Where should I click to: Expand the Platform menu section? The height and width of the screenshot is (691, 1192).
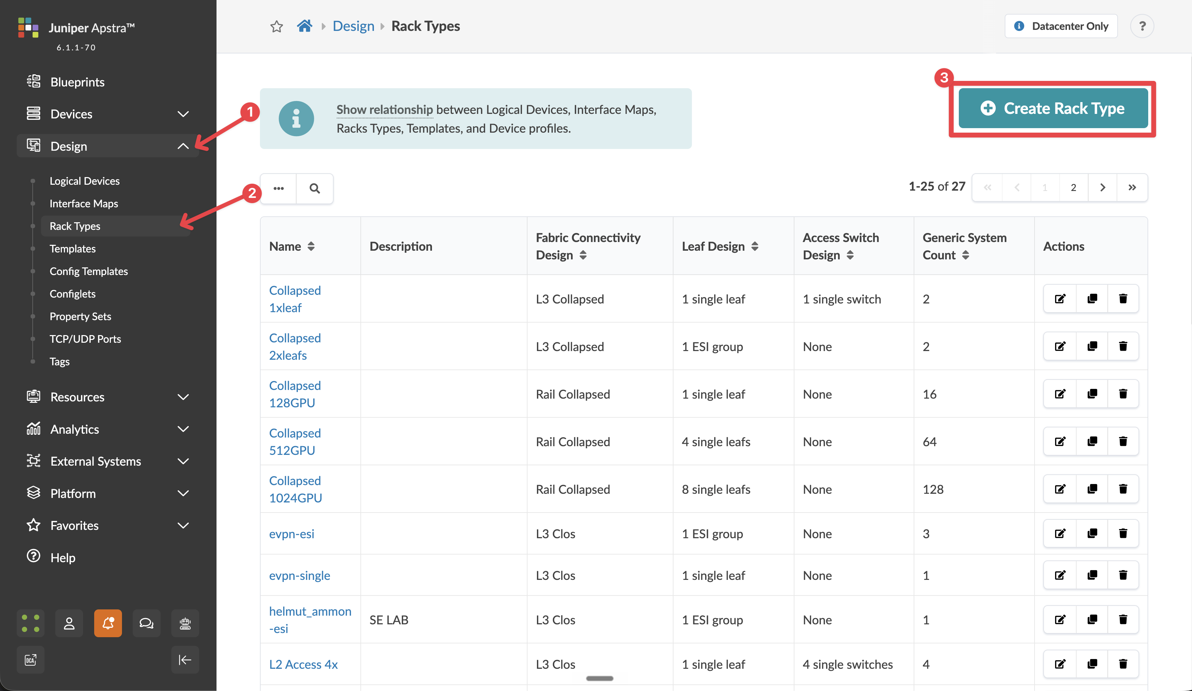(108, 493)
